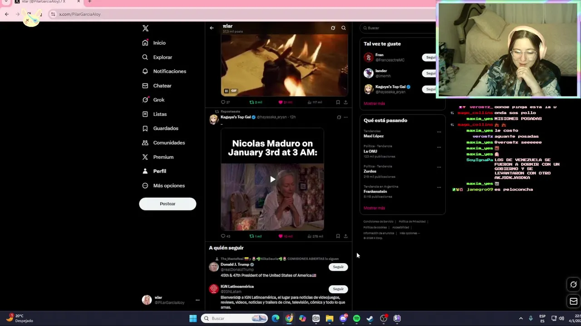The image size is (581, 326).
Task: Open Steam from the taskbar
Action: tap(370, 318)
